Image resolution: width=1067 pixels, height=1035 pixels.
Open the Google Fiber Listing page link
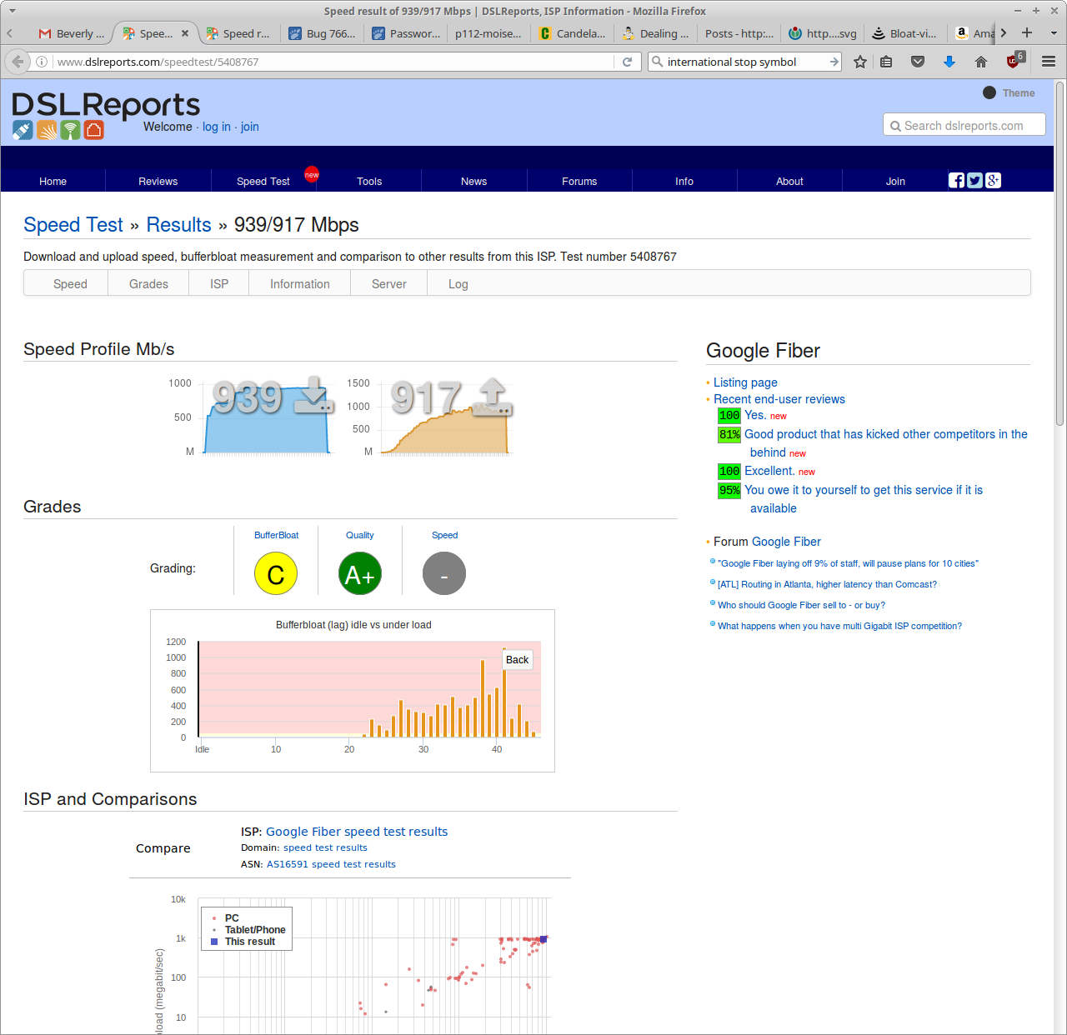[745, 382]
